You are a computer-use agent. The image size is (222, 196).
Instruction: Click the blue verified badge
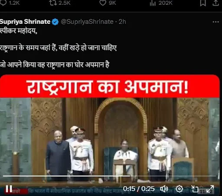[55, 22]
